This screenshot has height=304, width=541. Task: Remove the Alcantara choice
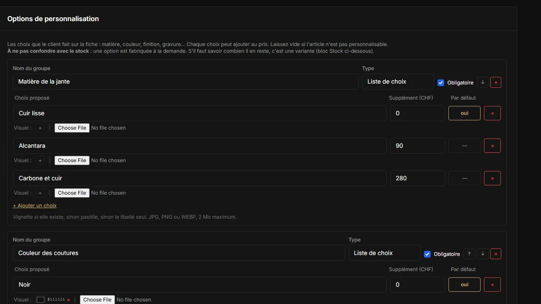492,146
